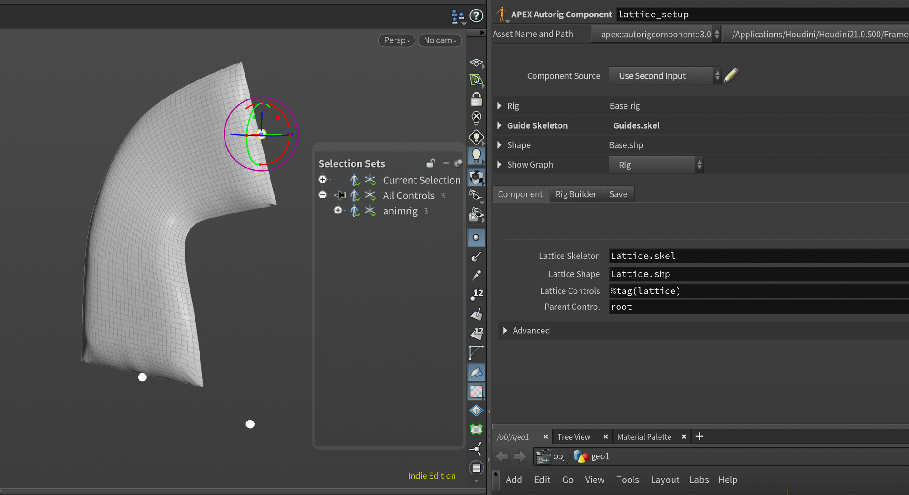Click the construction plane grid icon

476,63
